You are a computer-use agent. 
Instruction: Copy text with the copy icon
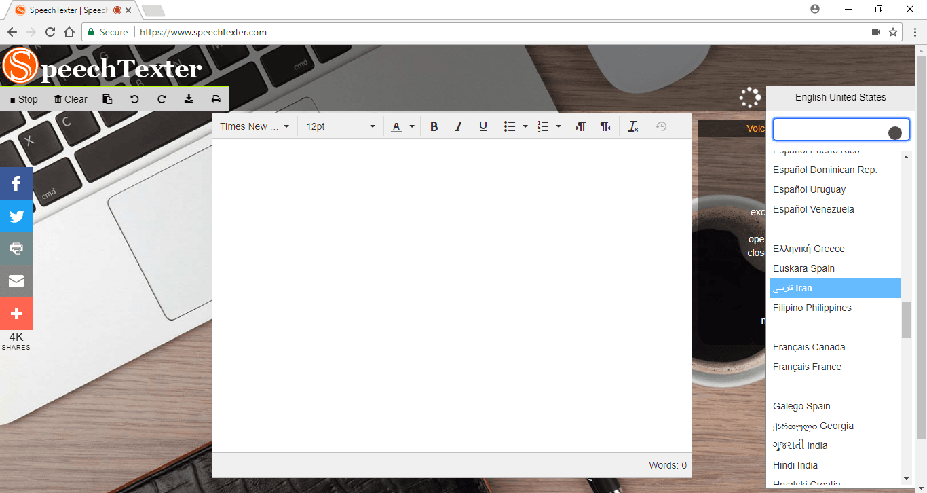click(107, 99)
